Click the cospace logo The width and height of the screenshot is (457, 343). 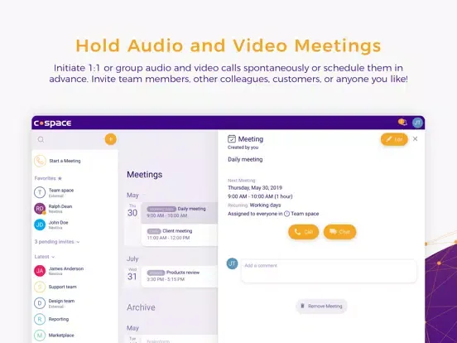53,123
